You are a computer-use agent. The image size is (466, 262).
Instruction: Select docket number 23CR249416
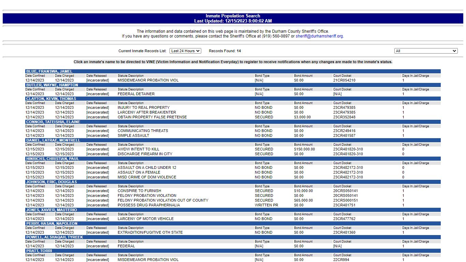(x=344, y=131)
